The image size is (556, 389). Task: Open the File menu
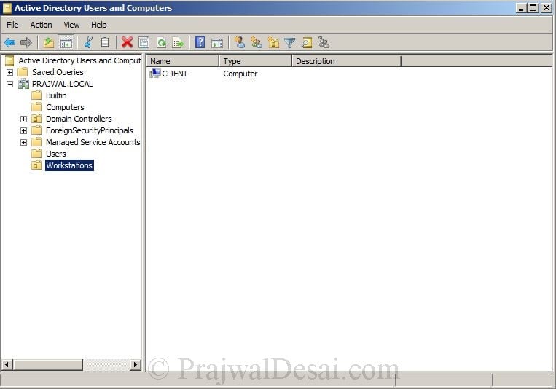12,25
